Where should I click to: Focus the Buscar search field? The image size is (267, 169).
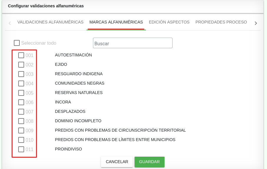pos(132,43)
